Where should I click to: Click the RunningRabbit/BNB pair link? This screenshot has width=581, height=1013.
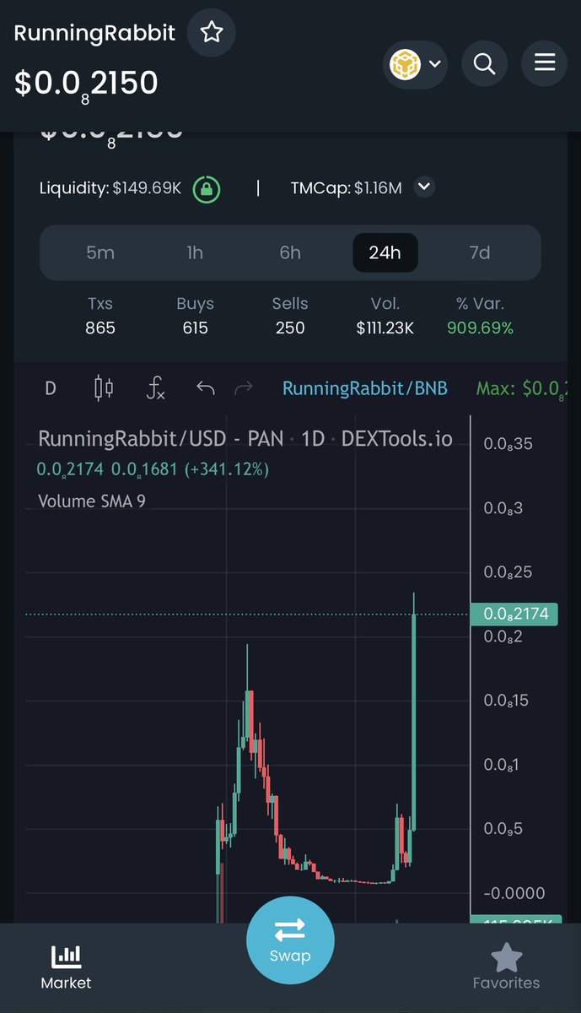[364, 388]
